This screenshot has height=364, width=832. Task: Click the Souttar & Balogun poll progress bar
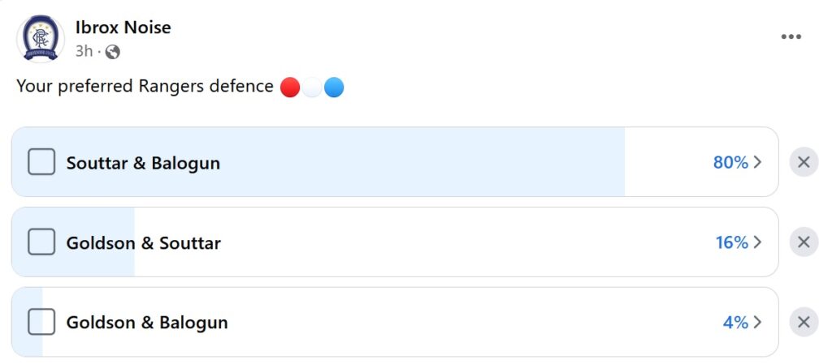click(395, 162)
